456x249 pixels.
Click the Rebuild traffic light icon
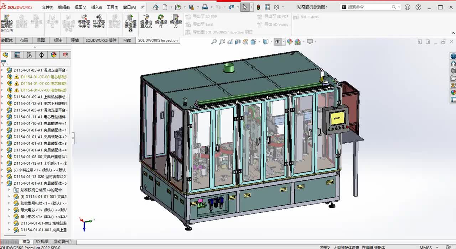[x=258, y=7]
